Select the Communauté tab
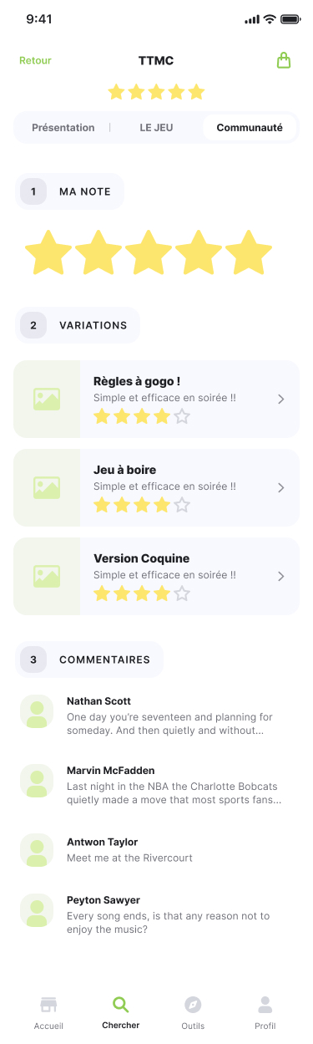Viewport: 313px width, 1044px height. pos(250,128)
